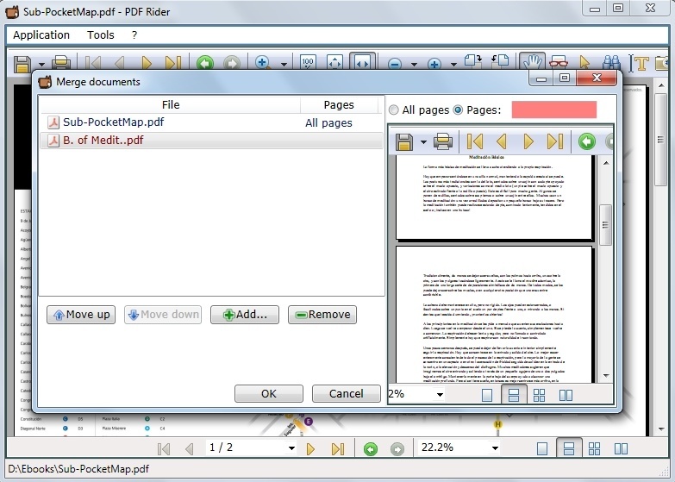Click the Remove button
Image resolution: width=675 pixels, height=482 pixels.
click(x=322, y=315)
